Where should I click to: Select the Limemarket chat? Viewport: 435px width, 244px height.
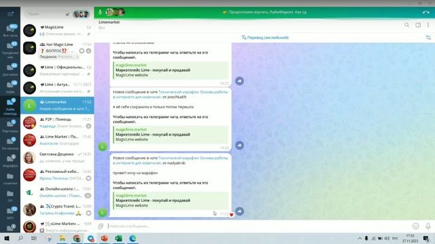point(57,105)
